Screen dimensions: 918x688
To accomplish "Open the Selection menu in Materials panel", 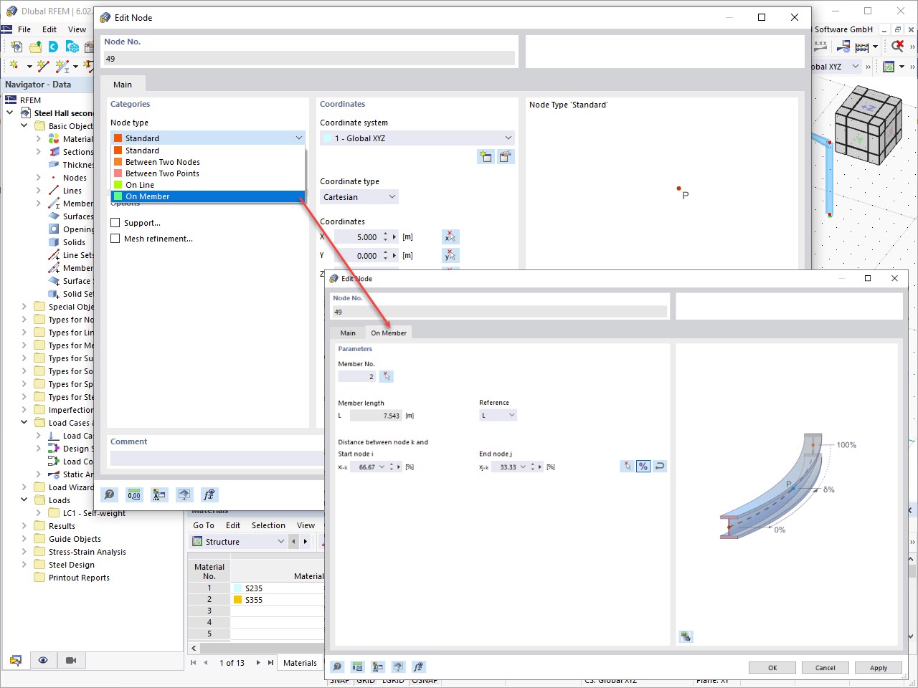I will click(268, 525).
